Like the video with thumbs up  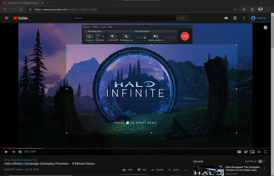point(124,170)
